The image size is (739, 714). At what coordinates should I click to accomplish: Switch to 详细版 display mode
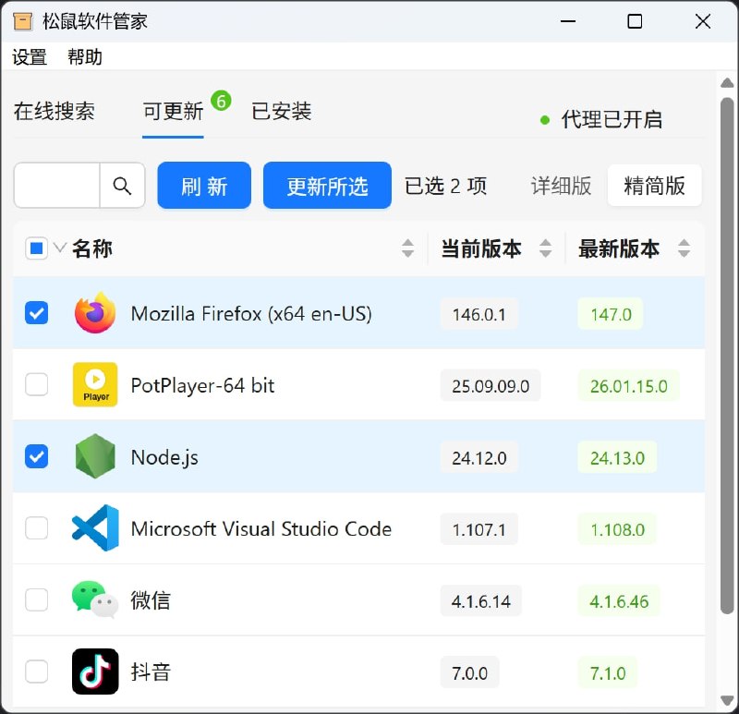[563, 186]
